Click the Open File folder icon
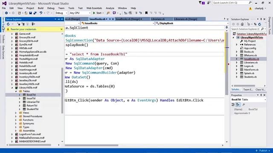The height and width of the screenshot is (153, 273). coord(26,13)
